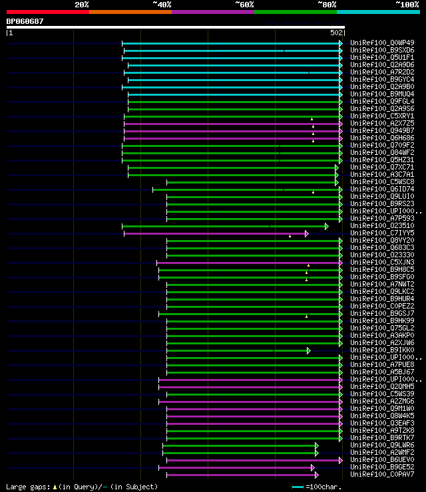Click the UniRef100_Q709F2 label

tap(382, 146)
